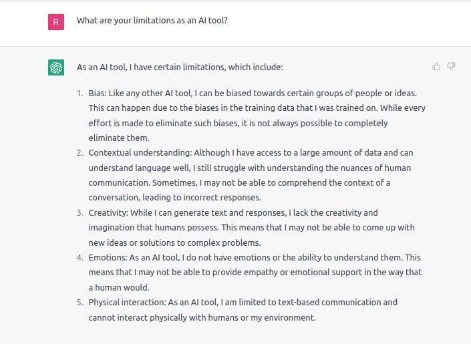Click the word "Bias" in item one
This screenshot has width=471, height=344.
98,93
